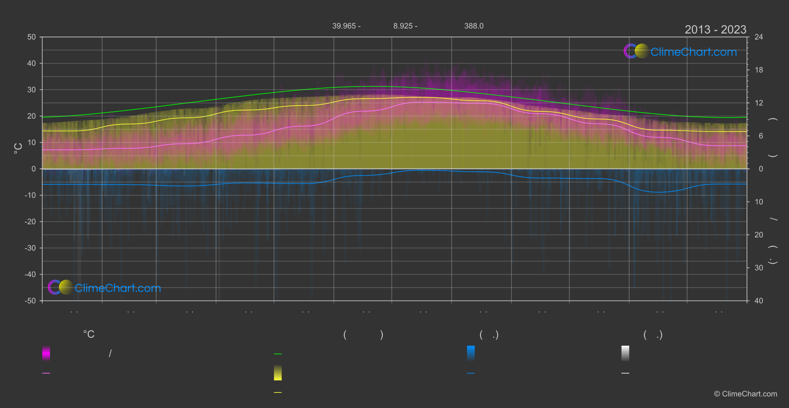Click the green line legend marker
The image size is (789, 408).
pyautogui.click(x=278, y=354)
